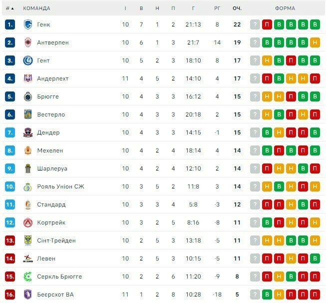Sort by the ФОРМА column header
This screenshot has width=326, height=303.
point(285,8)
